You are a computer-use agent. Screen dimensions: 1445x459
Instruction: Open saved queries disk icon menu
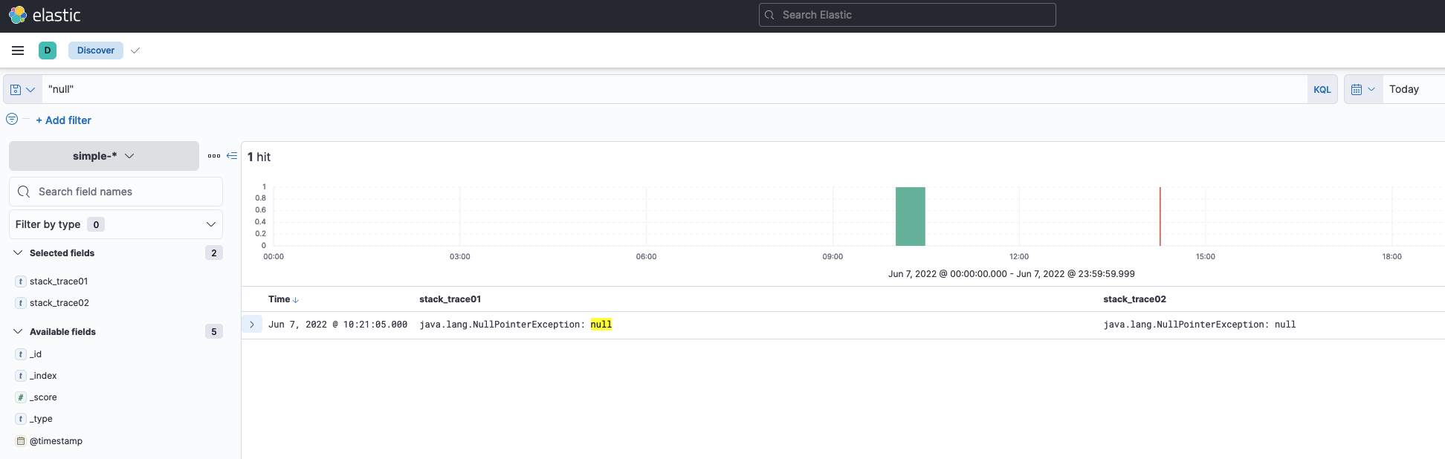point(22,89)
